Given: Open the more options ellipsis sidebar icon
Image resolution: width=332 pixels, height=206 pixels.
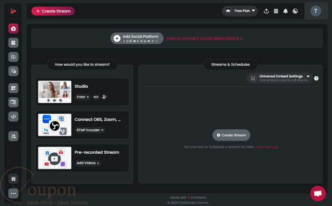Looking at the screenshot, I should click(13, 193).
